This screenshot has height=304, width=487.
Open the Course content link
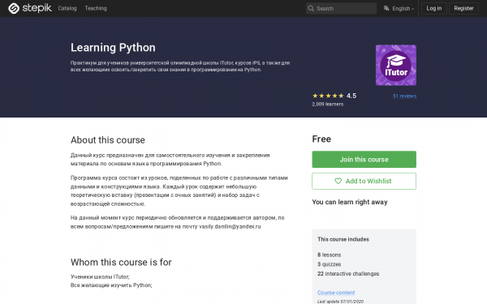[x=336, y=293]
